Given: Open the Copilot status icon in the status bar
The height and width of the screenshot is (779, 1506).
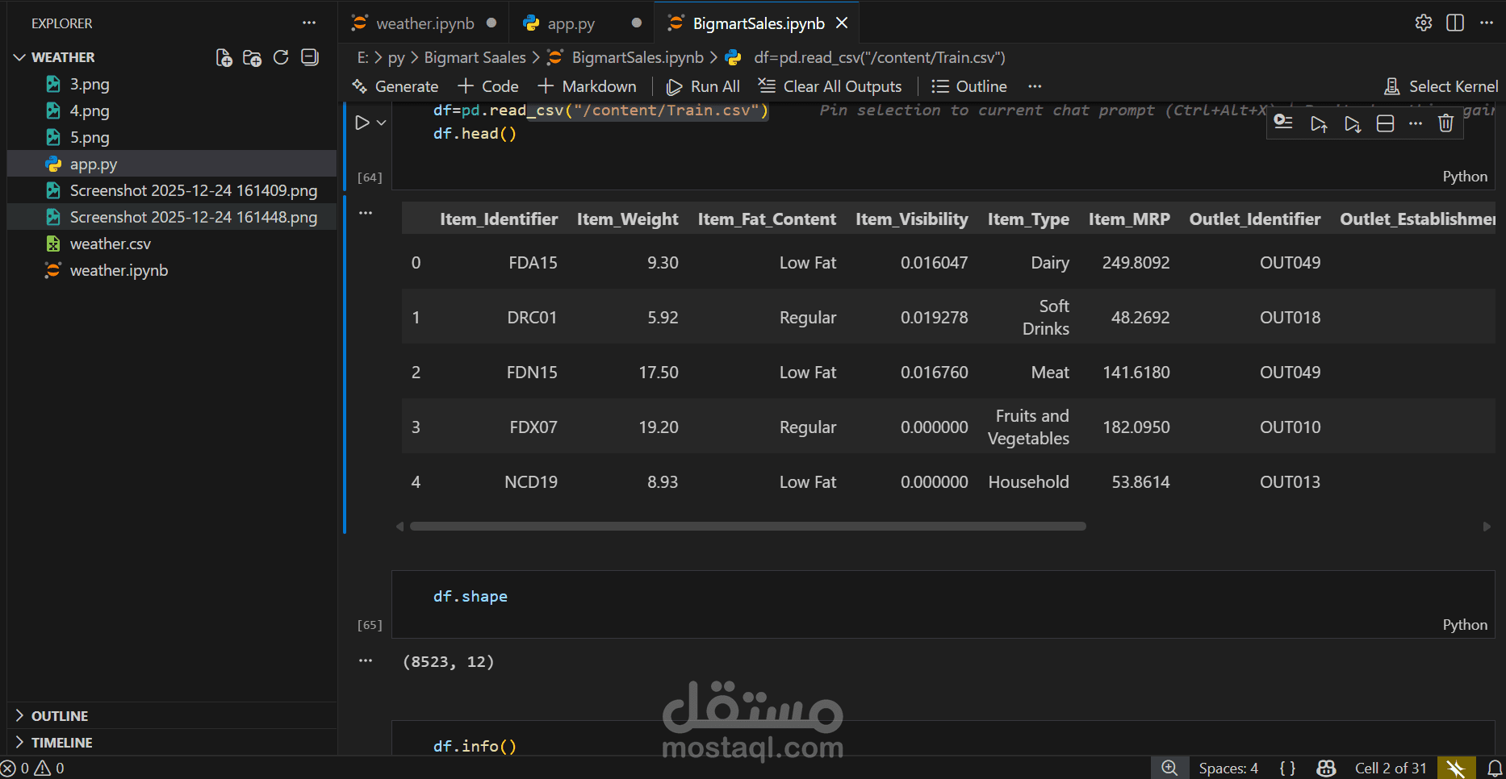Looking at the screenshot, I should click(x=1326, y=768).
